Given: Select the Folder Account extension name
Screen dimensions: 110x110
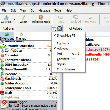Looking at the screenshot, I should [x=16, y=83].
